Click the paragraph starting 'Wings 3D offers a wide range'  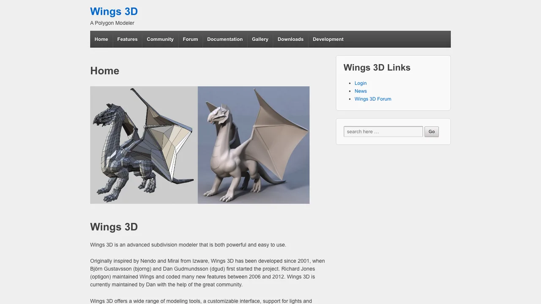pyautogui.click(x=201, y=301)
